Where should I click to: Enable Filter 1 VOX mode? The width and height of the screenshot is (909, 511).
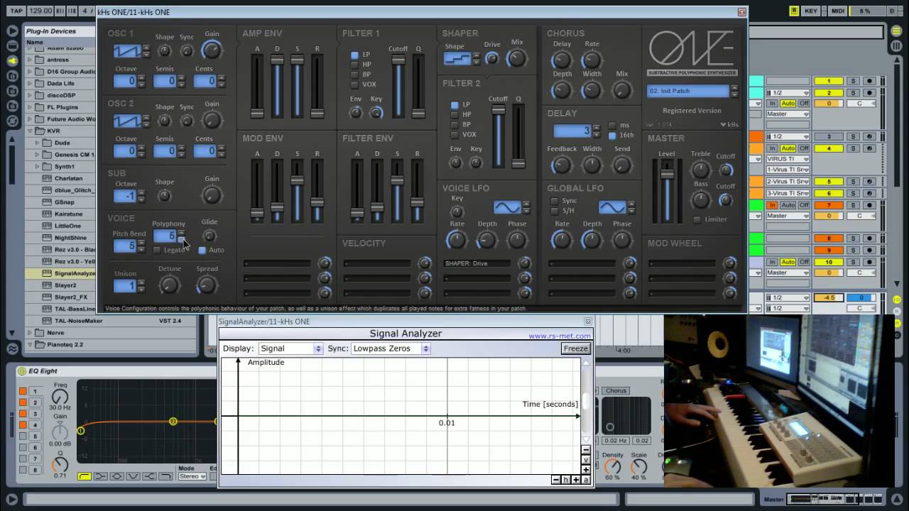(355, 84)
